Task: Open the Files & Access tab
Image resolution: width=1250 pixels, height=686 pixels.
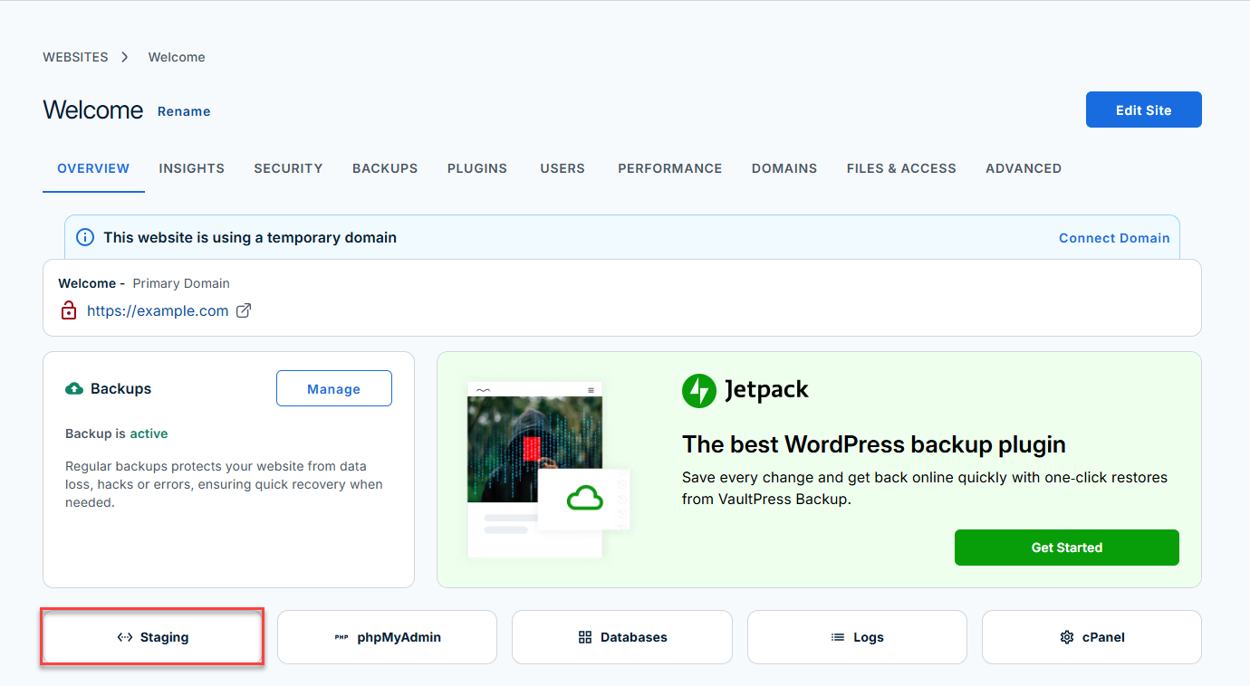Action: [x=901, y=168]
